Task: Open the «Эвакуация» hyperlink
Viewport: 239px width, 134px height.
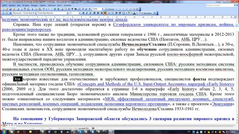Action: click(x=222, y=104)
